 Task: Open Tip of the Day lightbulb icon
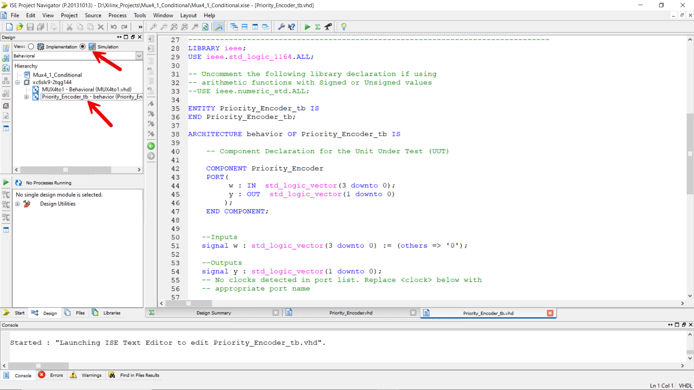[344, 26]
